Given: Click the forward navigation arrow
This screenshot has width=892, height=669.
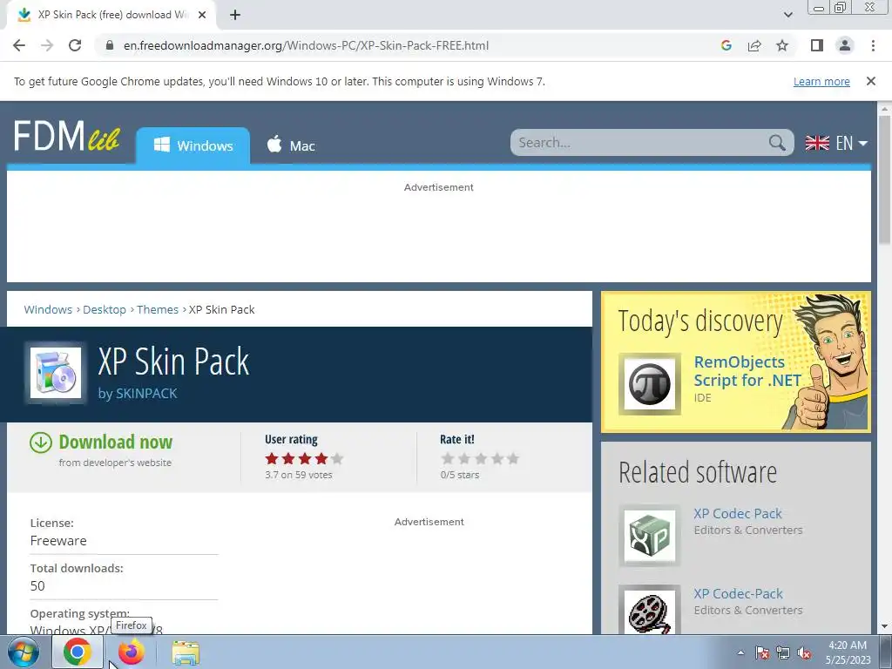Looking at the screenshot, I should point(47,45).
